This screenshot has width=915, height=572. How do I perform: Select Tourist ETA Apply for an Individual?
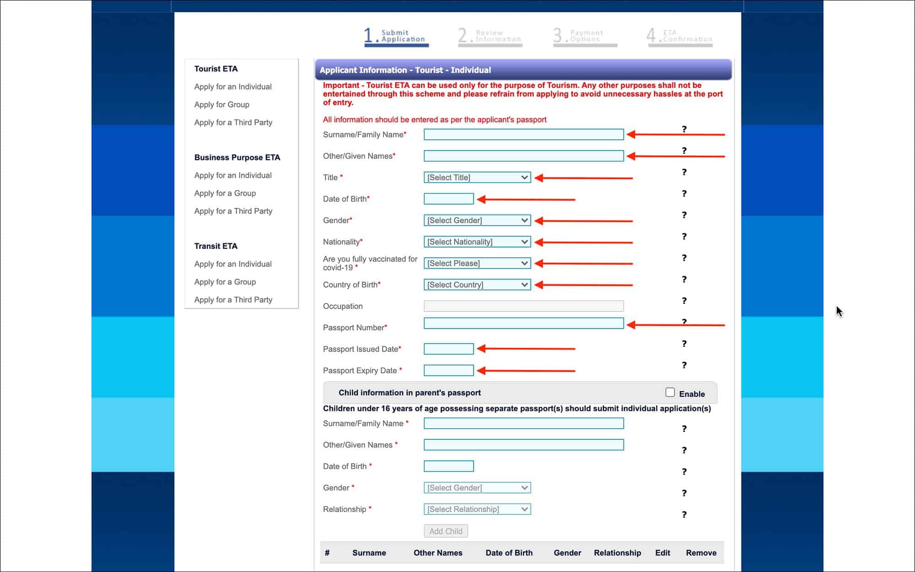pos(233,87)
